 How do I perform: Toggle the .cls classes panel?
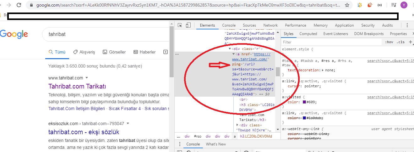(x=400, y=42)
